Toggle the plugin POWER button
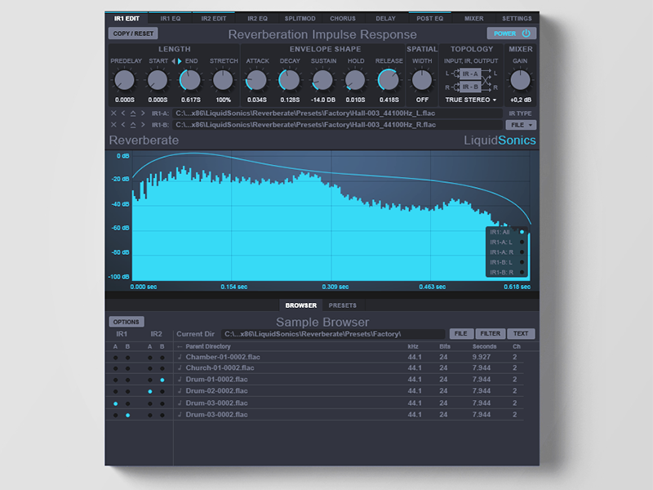 pos(512,33)
